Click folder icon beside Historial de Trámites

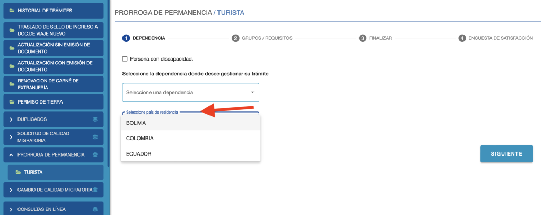click(12, 11)
